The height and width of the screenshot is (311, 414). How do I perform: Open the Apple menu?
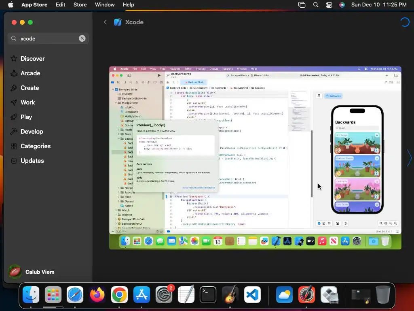pyautogui.click(x=11, y=4)
